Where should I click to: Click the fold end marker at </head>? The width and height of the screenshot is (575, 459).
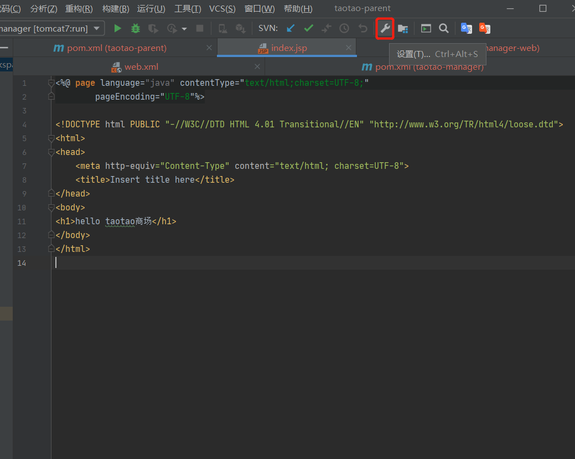pos(51,193)
